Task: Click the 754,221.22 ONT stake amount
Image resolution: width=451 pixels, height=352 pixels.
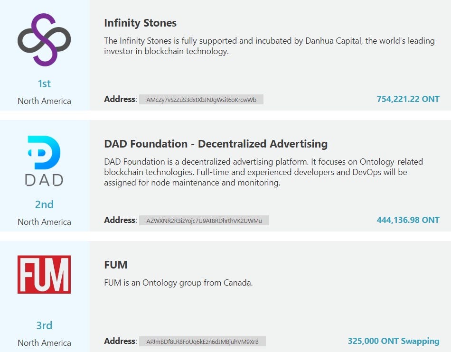Action: click(x=408, y=99)
